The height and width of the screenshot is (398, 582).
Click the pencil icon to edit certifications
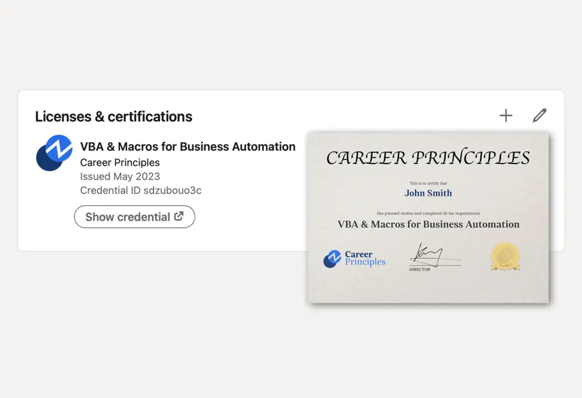(540, 115)
